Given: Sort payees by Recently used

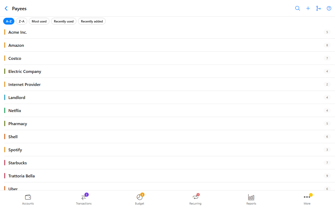Looking at the screenshot, I should click(x=64, y=21).
